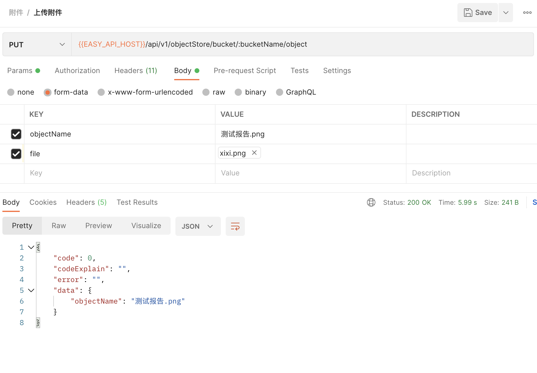Open the Save options dropdown arrow
This screenshot has width=537, height=373.
[x=506, y=13]
